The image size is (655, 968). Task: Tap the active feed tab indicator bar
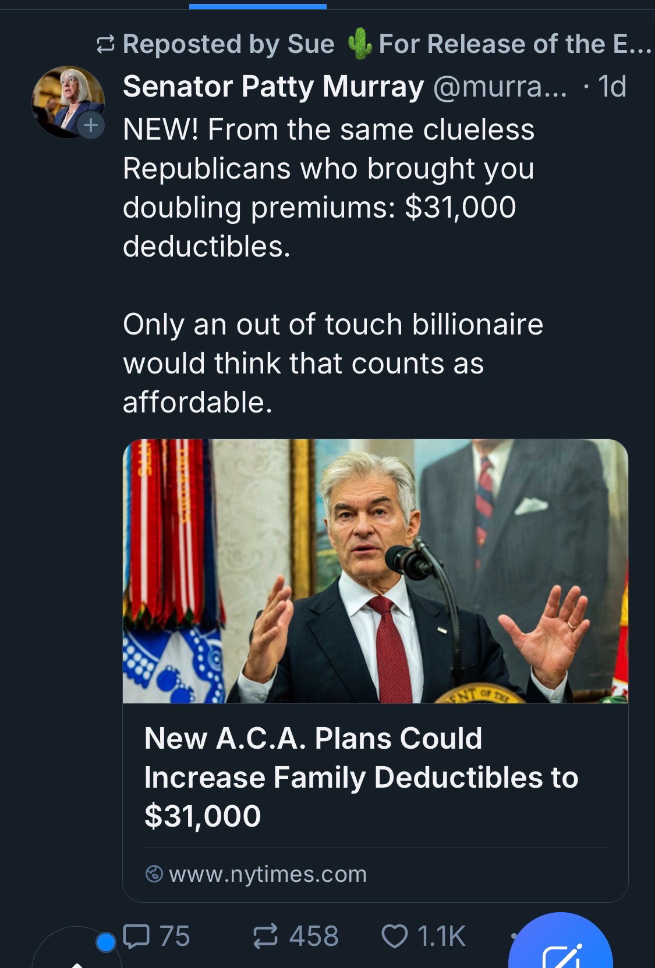[257, 6]
